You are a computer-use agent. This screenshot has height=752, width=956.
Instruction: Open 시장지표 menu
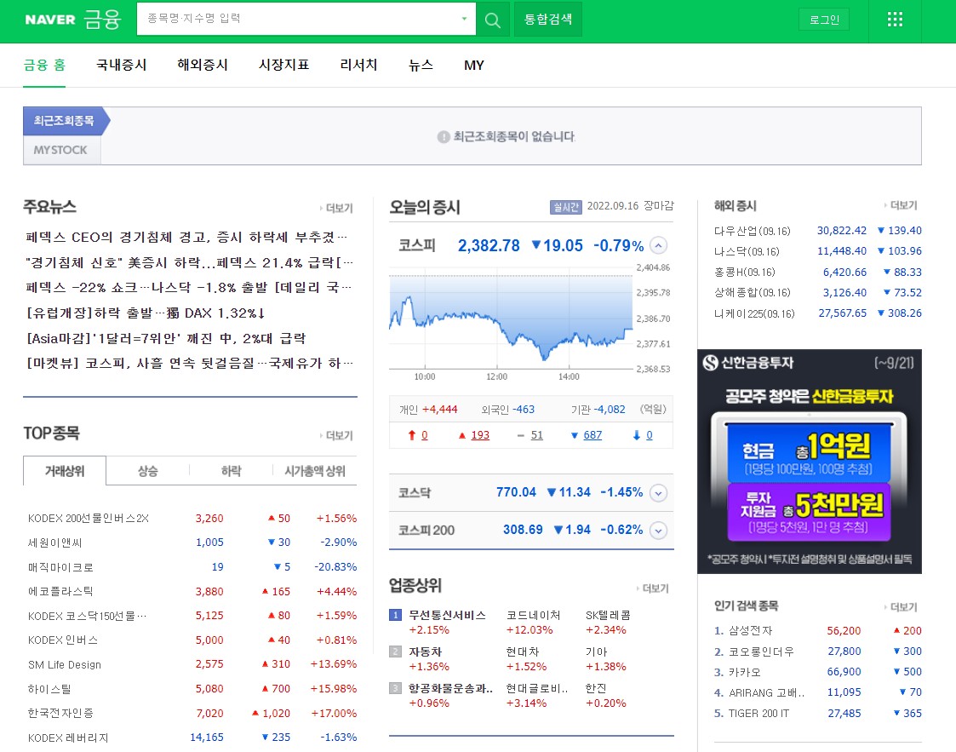point(283,66)
